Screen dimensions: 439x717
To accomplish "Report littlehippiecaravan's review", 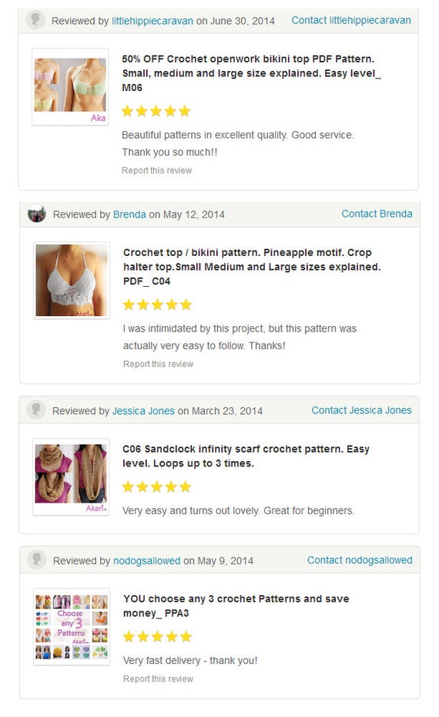I will [156, 170].
